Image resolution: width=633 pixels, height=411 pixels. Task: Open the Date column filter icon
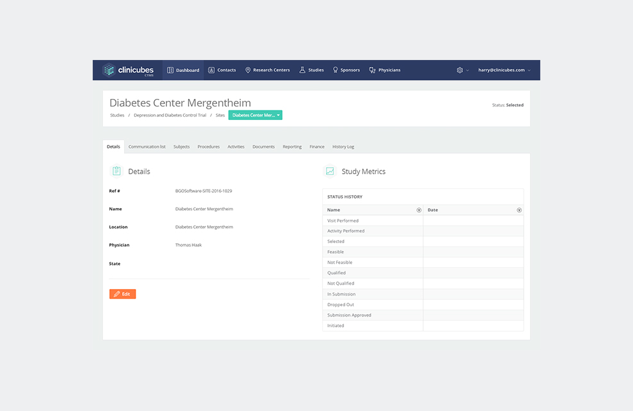pyautogui.click(x=519, y=210)
